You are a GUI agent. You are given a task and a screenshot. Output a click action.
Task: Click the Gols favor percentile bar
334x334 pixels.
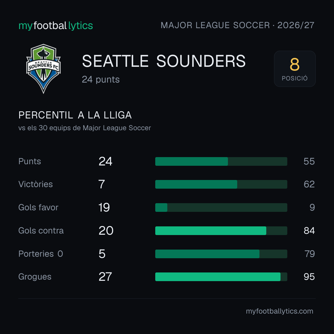(221, 208)
